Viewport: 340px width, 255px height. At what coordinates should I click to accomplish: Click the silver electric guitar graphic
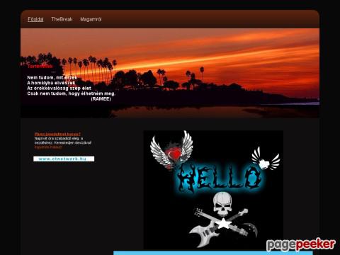pyautogui.click(x=208, y=232)
